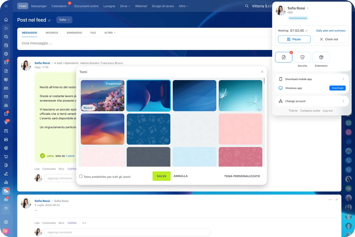Open the home icon in left sidebar
This screenshot has height=237, width=355.
(x=6, y=20)
